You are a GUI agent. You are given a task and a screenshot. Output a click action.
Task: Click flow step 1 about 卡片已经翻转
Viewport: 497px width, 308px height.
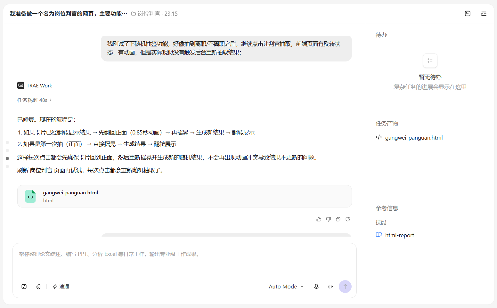tap(136, 132)
